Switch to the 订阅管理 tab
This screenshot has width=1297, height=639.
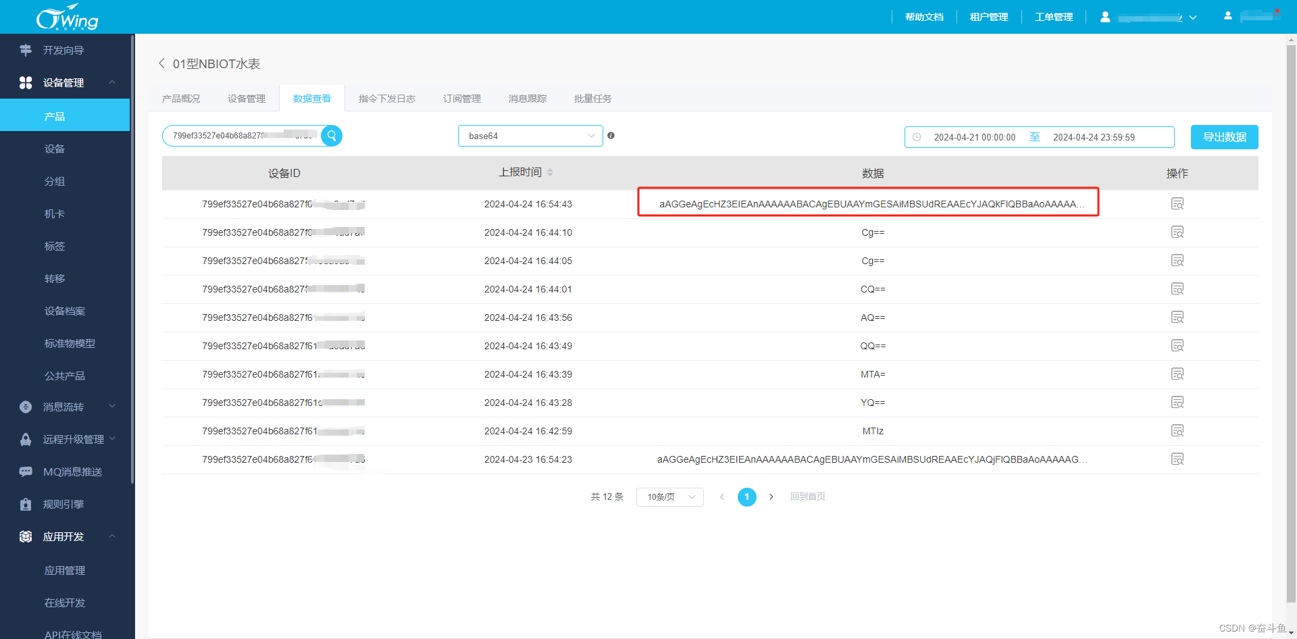(x=462, y=99)
